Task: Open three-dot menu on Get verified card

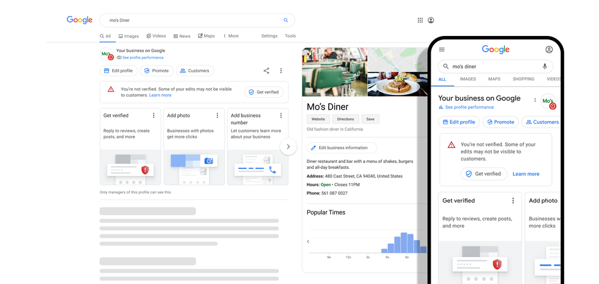Action: coord(153,116)
